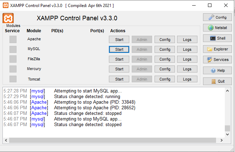235x152 pixels.
Task: Open Apache Logs menu
Action: click(187, 40)
